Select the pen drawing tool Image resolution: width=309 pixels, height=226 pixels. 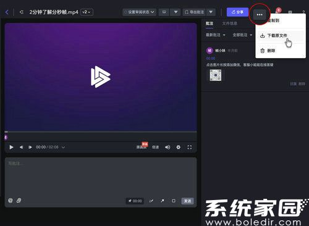click(x=151, y=201)
